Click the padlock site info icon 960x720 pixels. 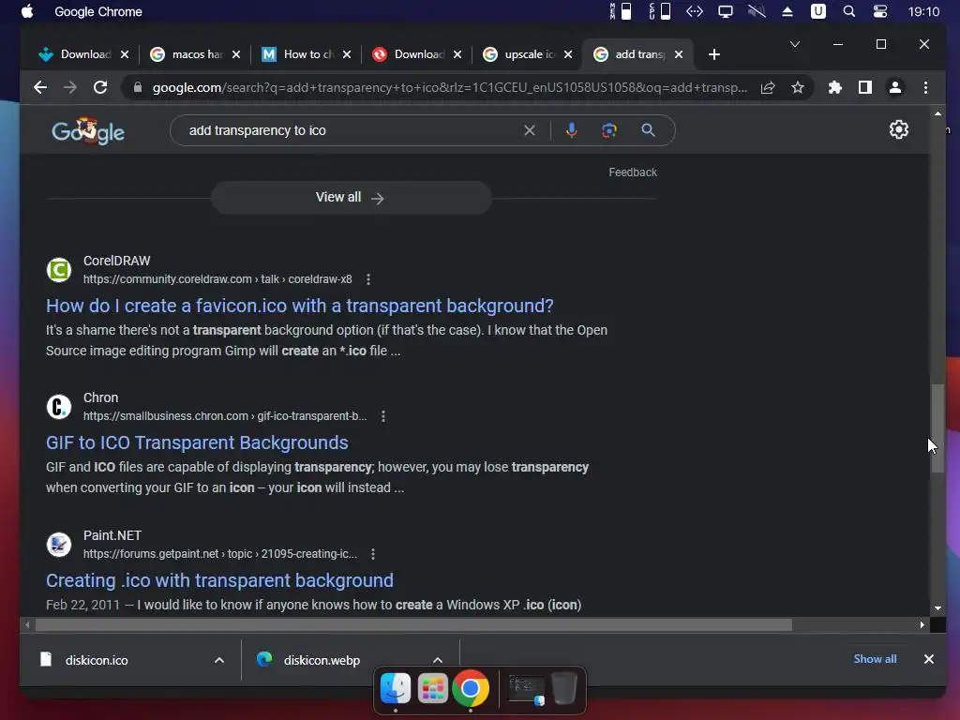(138, 87)
